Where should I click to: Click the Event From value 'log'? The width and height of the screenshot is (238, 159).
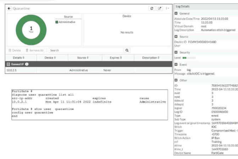pyautogui.click(x=189, y=70)
